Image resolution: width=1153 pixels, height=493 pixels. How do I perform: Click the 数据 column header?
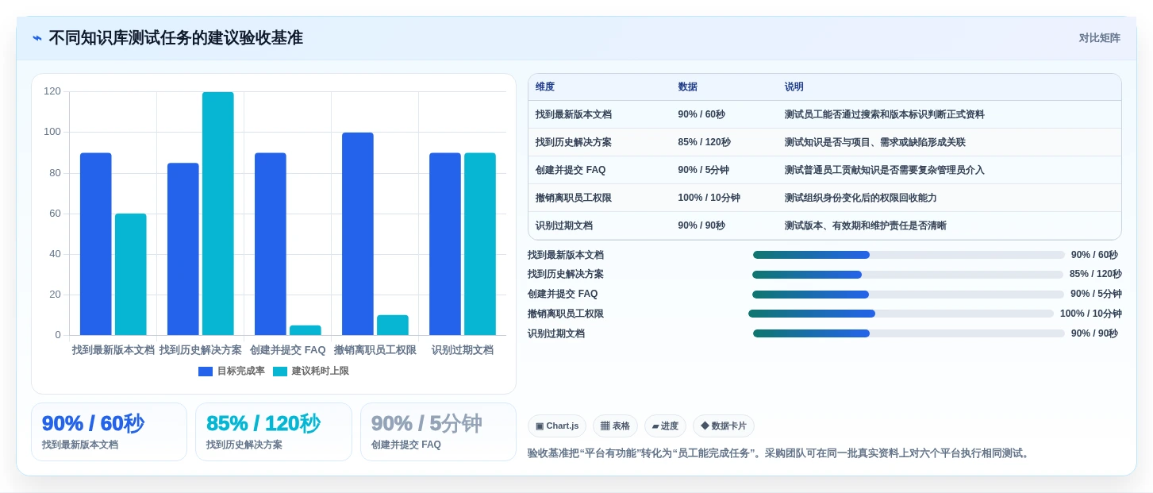pyautogui.click(x=688, y=87)
